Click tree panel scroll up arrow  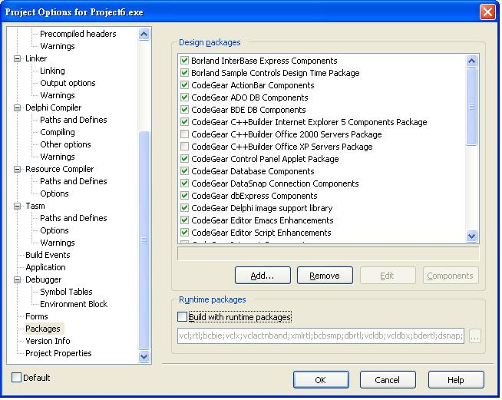pyautogui.click(x=144, y=34)
